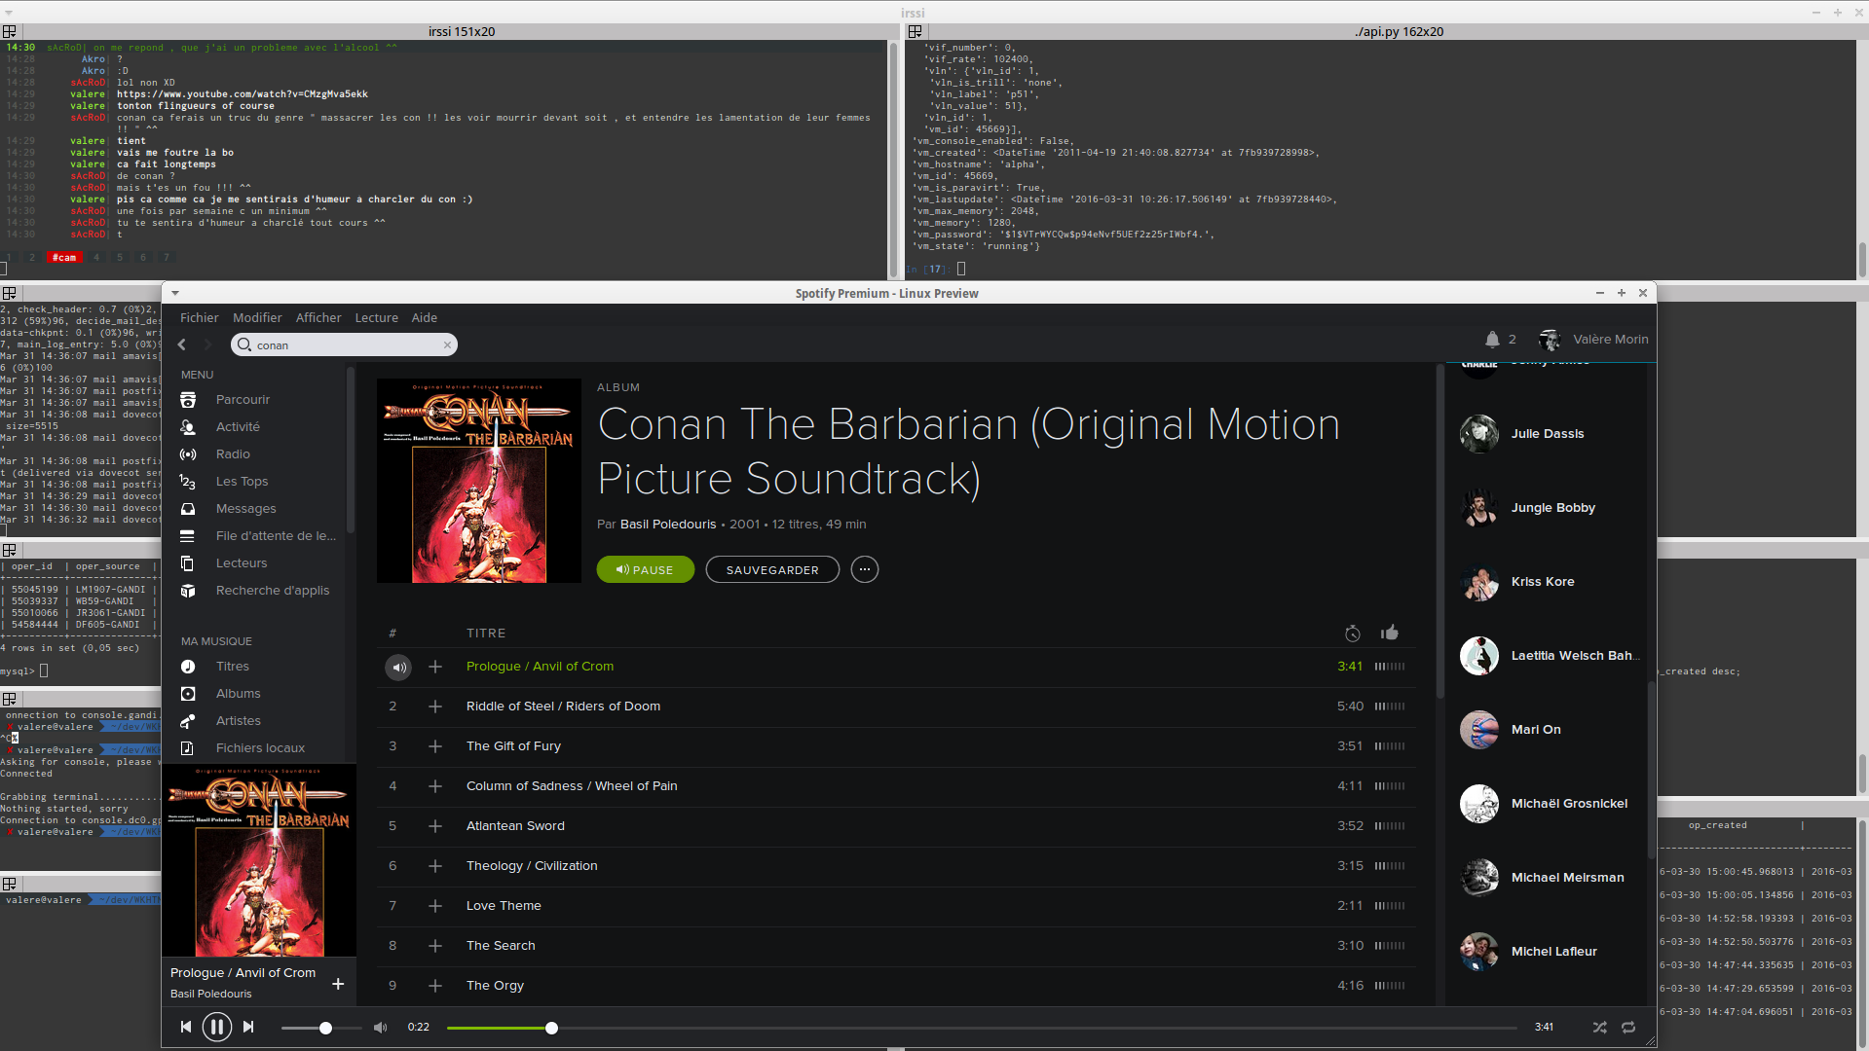Skip to the next track
Screen dimensions: 1869x1051
point(248,1027)
